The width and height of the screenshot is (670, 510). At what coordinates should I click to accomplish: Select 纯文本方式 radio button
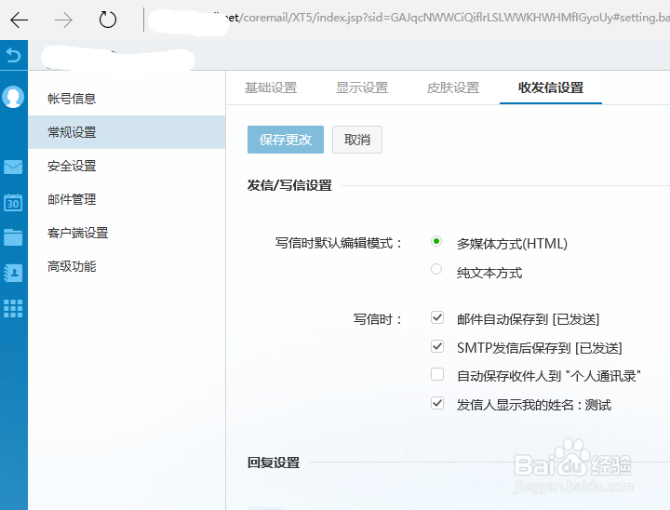436,269
